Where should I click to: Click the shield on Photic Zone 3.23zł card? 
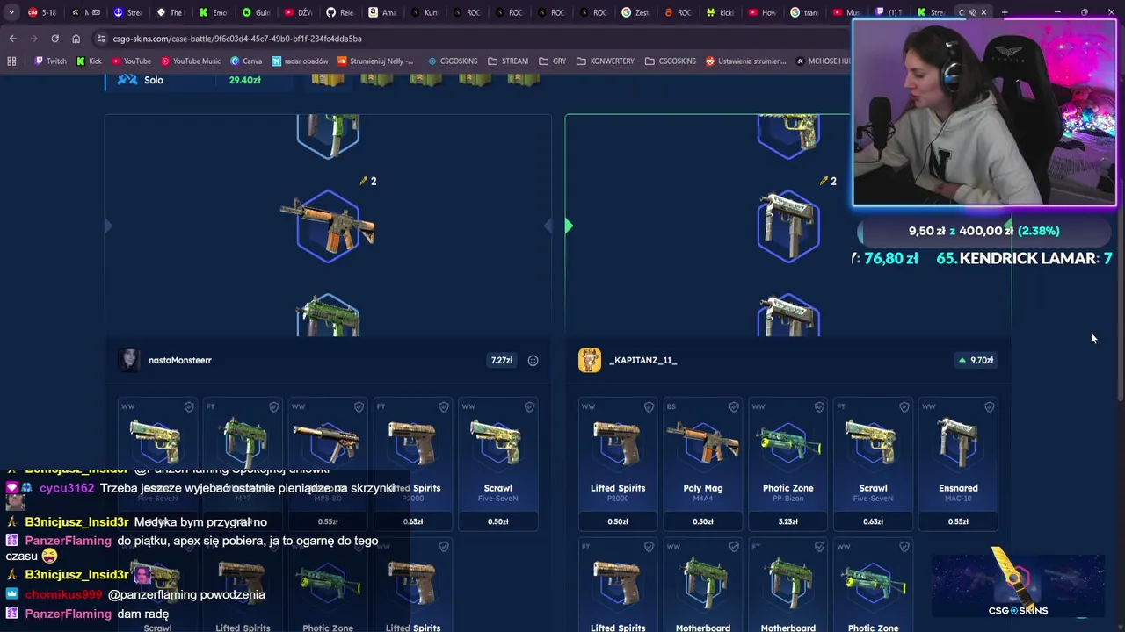(x=819, y=406)
